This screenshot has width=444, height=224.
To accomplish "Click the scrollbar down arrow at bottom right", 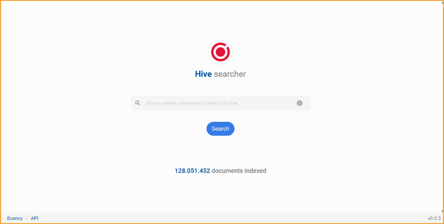I will click(x=442, y=211).
